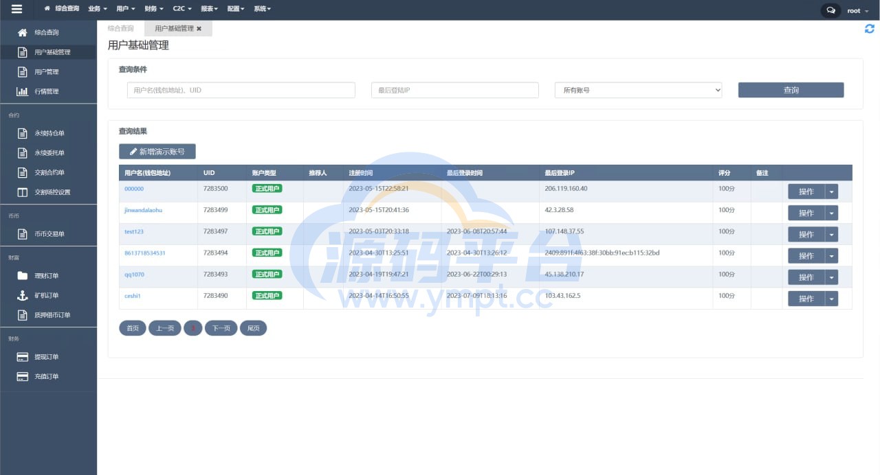
Task: Click 操作 button for user 000000
Action: tap(806, 192)
